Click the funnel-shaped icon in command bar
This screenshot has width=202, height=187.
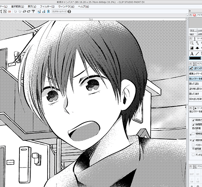(33, 12)
